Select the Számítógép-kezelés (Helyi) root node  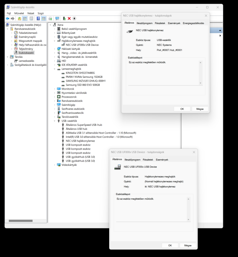coord(26,25)
